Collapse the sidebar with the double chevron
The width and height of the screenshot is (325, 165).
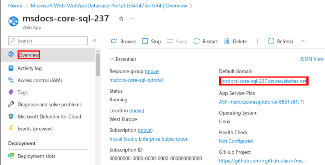(x=95, y=41)
